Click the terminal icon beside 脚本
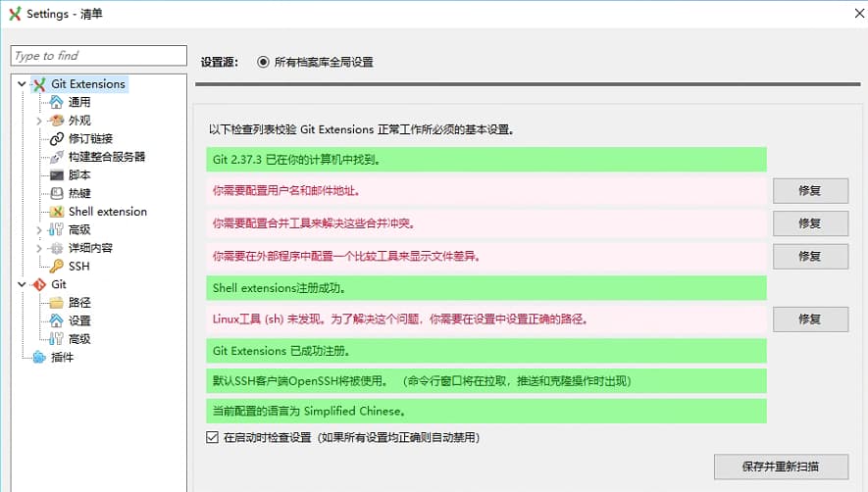This screenshot has width=868, height=492. [57, 174]
